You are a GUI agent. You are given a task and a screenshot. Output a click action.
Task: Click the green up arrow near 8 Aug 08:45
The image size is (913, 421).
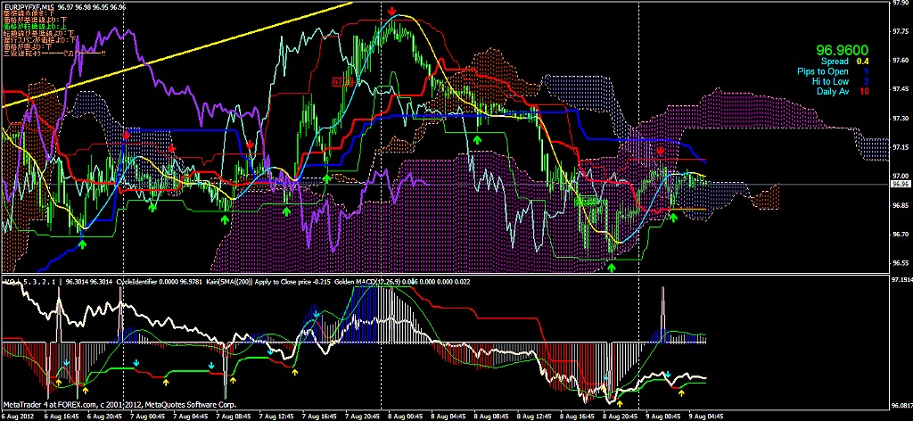point(478,140)
